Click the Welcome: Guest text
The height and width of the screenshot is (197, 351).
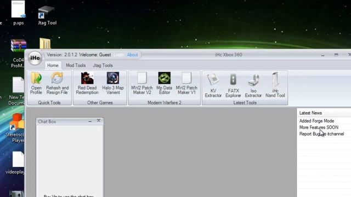click(95, 55)
